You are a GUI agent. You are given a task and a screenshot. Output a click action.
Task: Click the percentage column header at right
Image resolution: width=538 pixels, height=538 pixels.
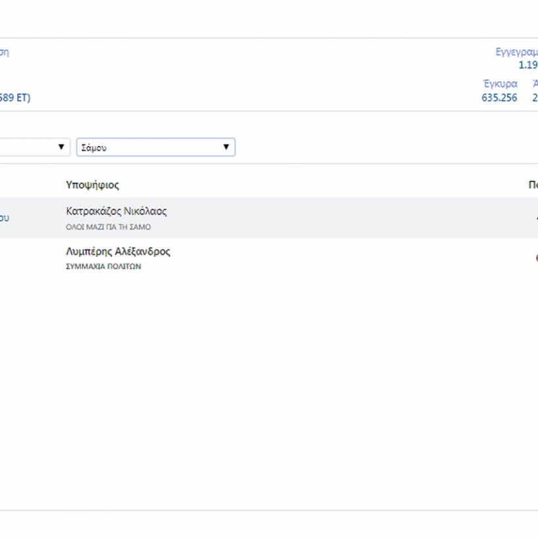pos(533,185)
